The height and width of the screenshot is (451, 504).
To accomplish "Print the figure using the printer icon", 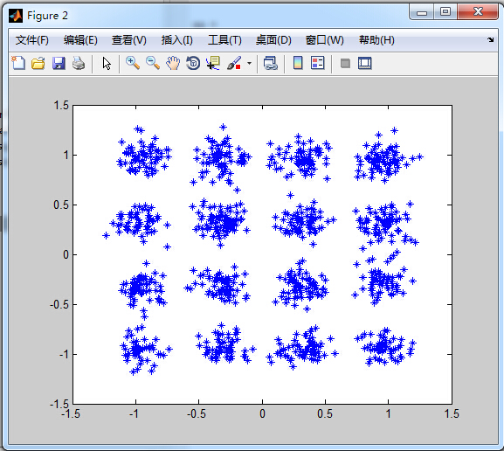I will click(x=79, y=63).
